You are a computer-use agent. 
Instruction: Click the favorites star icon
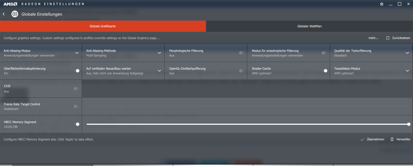coord(382,4)
